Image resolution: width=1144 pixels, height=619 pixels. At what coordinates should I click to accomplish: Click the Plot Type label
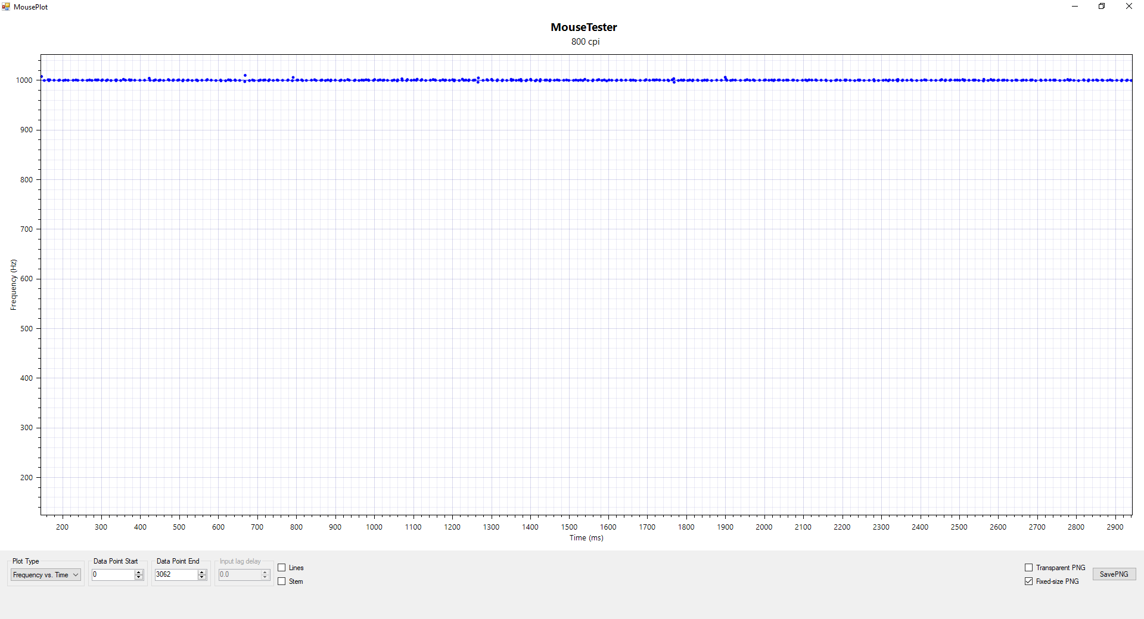coord(26,561)
